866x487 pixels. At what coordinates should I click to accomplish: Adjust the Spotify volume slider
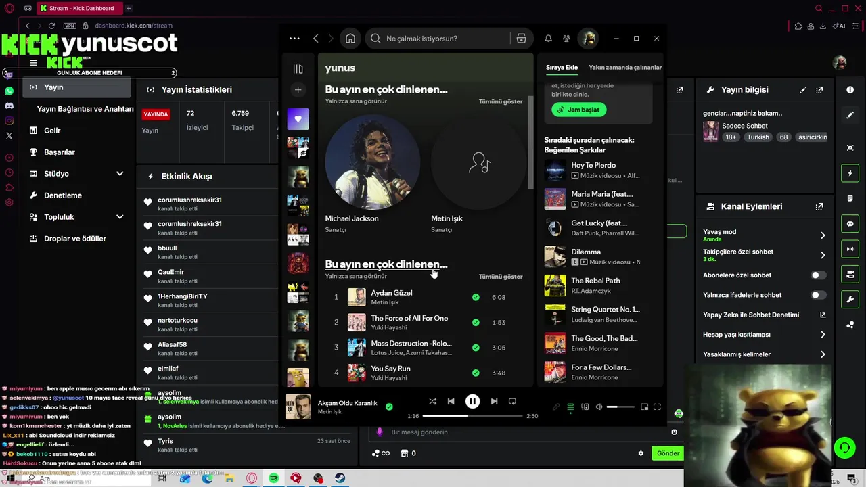coord(620,407)
